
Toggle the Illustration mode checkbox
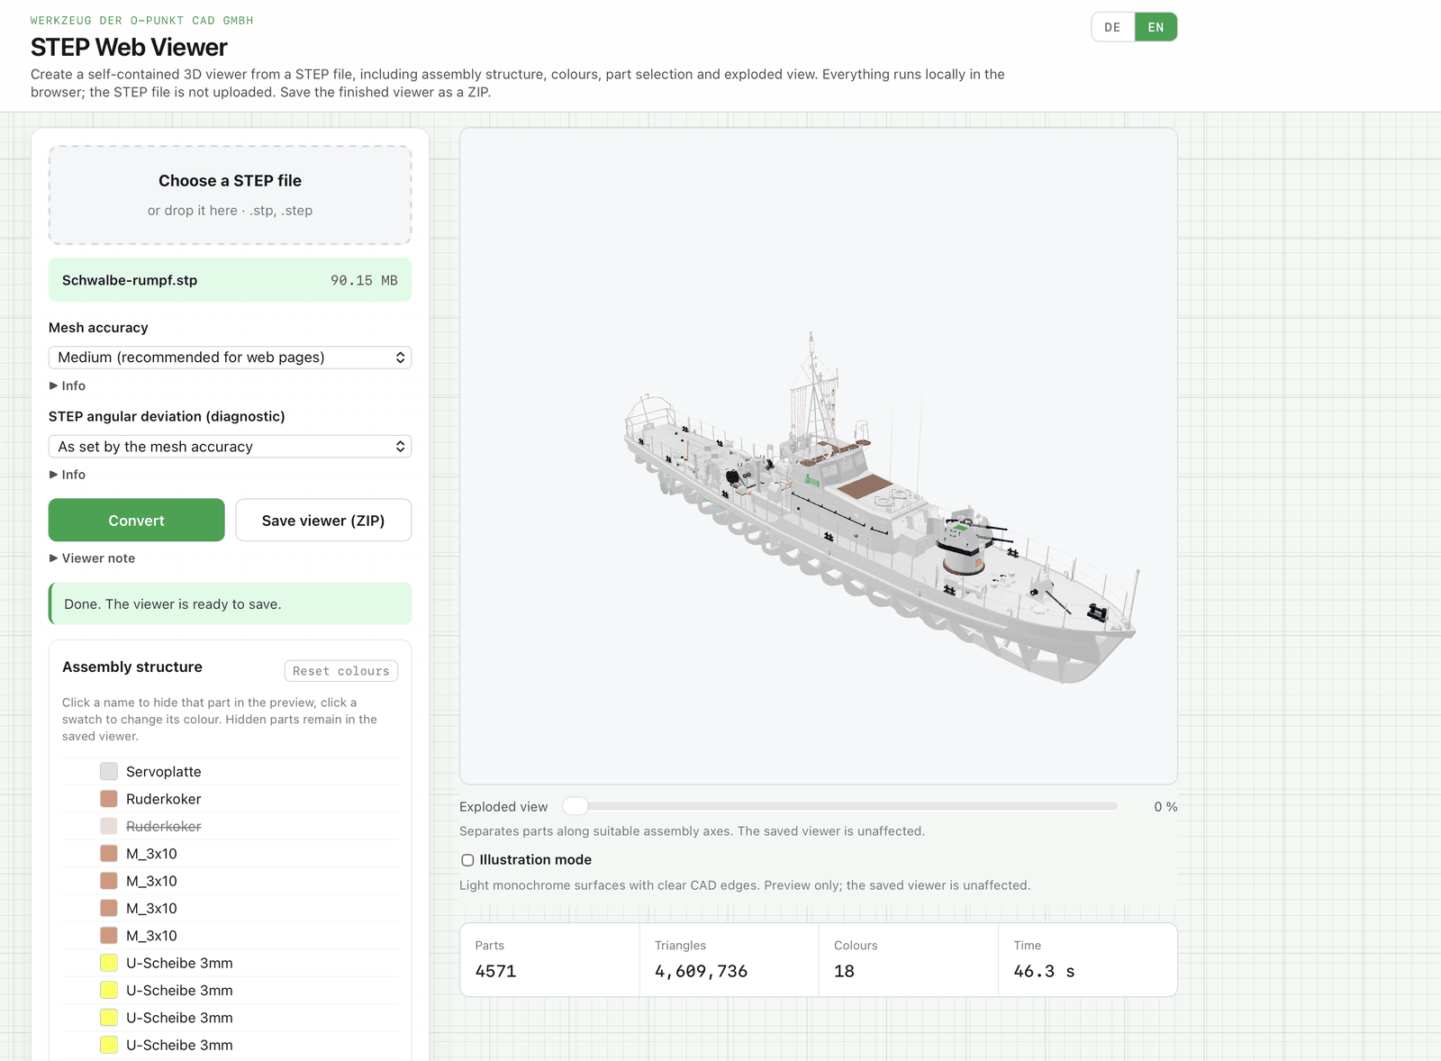point(467,860)
